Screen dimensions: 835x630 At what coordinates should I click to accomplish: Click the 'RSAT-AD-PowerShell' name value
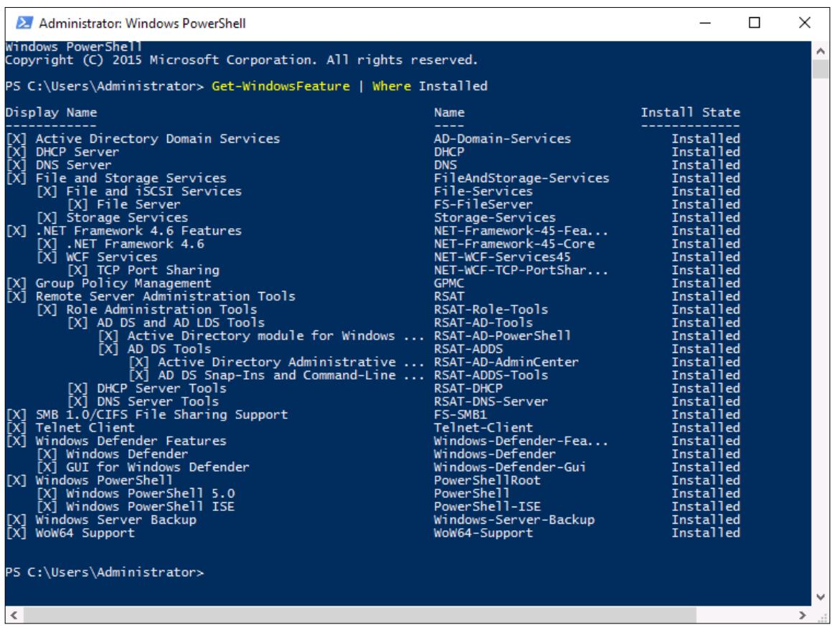click(x=502, y=336)
